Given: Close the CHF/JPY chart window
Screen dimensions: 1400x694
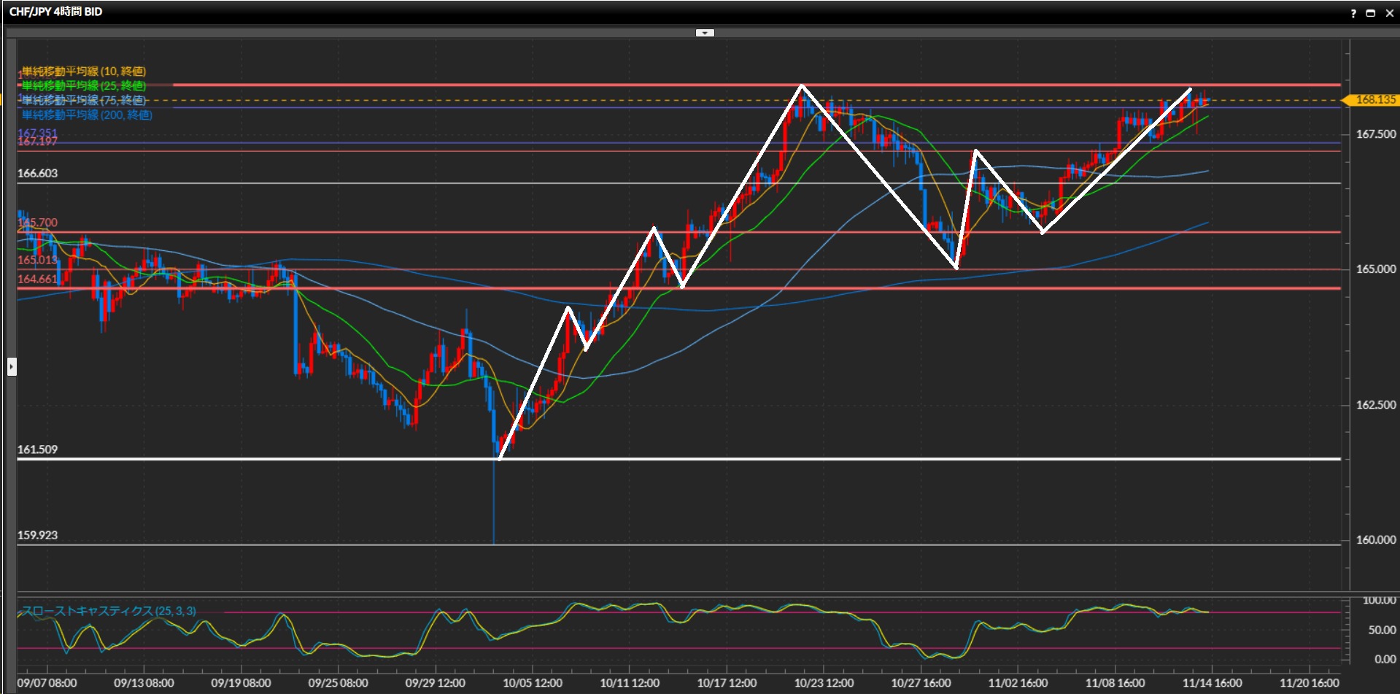Looking at the screenshot, I should point(1389,13).
